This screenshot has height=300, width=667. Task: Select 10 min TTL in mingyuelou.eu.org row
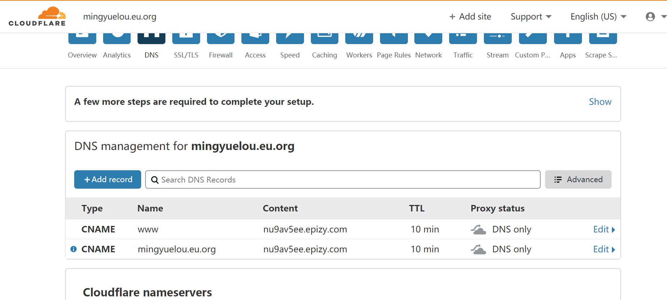tap(425, 249)
